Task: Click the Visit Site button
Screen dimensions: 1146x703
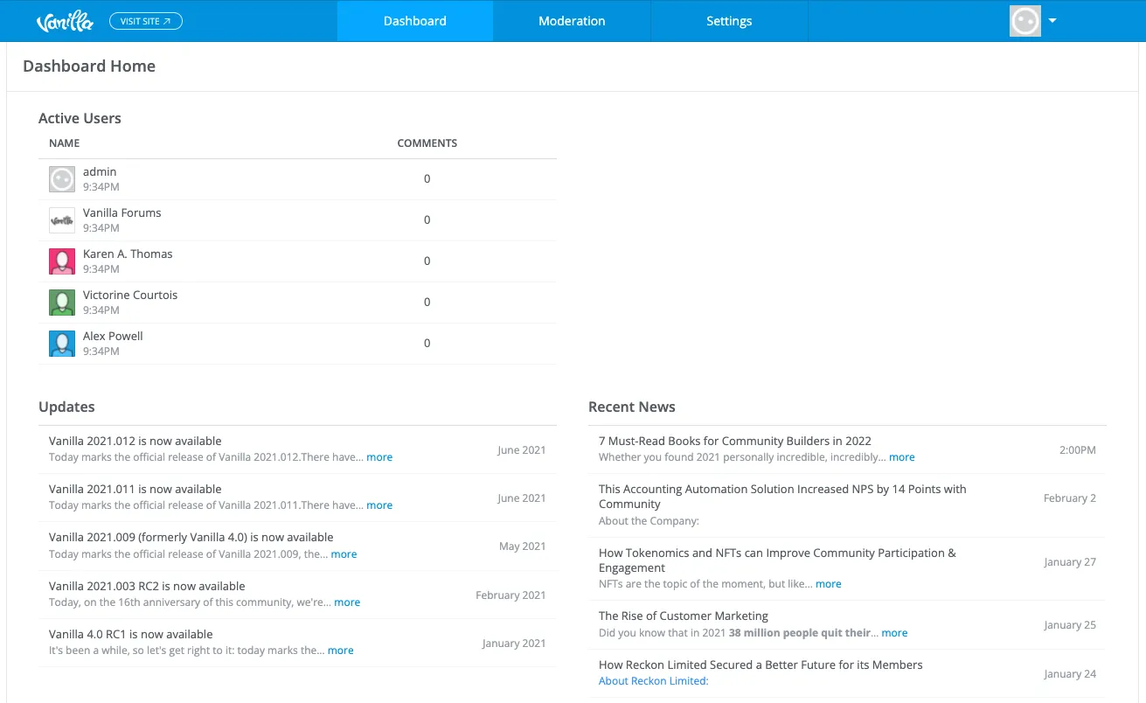Action: [146, 21]
